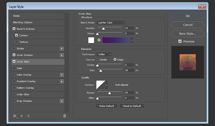
Task: Click the Jitter slider handle
Action: coord(97,98)
